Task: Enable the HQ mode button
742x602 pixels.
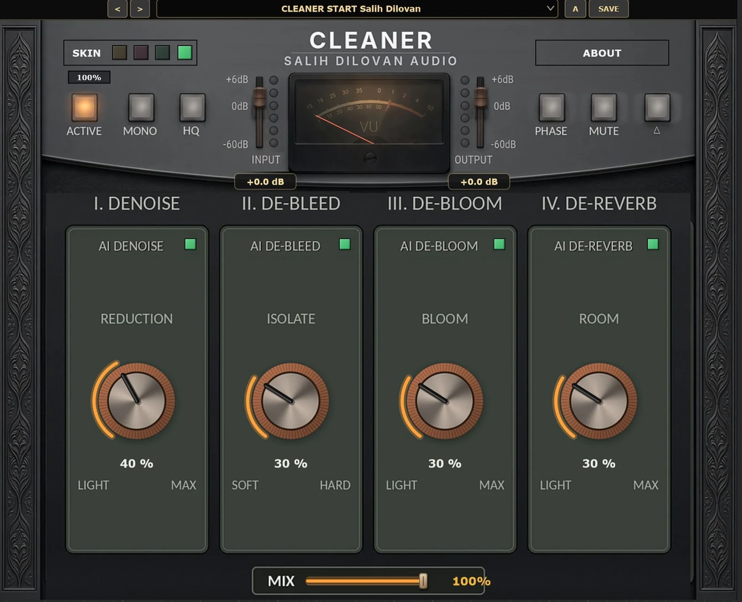Action: coord(192,107)
